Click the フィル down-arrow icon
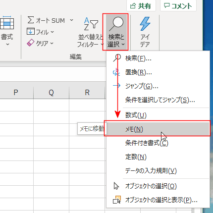The image size is (213, 213). (31, 31)
